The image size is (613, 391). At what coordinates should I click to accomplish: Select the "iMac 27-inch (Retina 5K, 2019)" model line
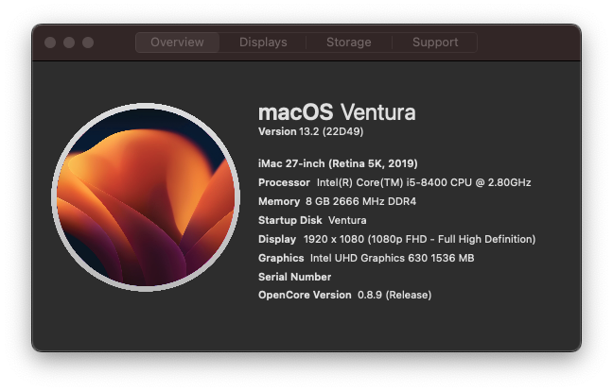(x=338, y=163)
